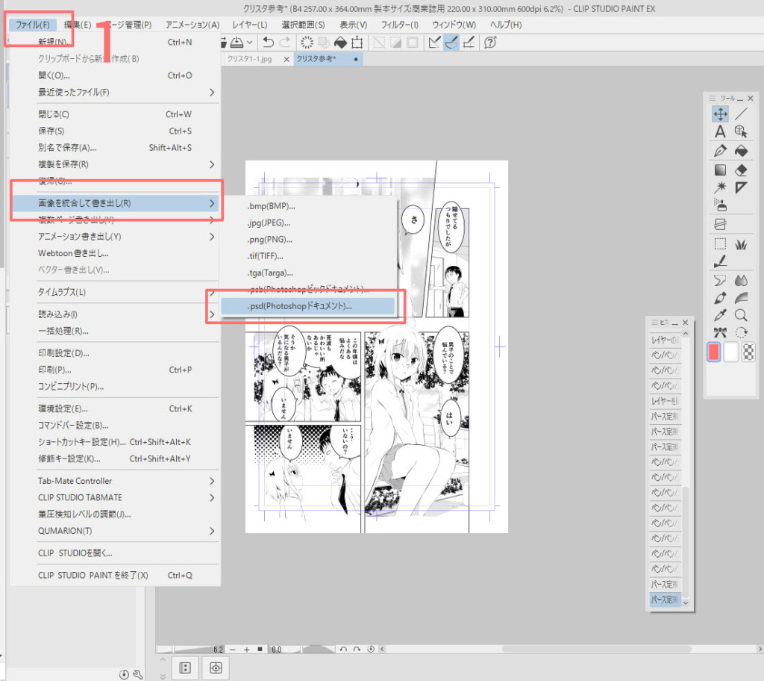The image size is (764, 681).
Task: Select the Pen nib tool
Action: tap(720, 151)
